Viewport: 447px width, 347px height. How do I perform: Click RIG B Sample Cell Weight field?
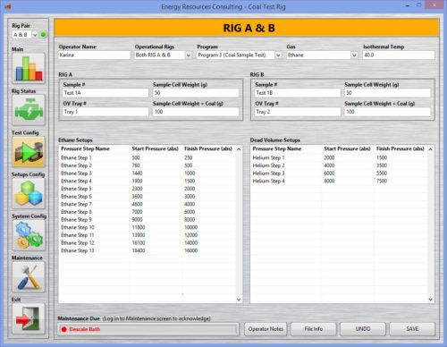click(x=387, y=93)
